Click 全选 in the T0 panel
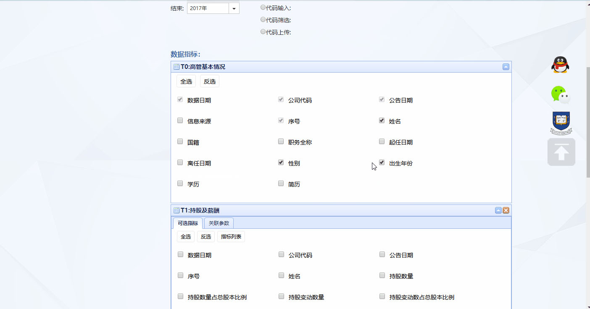Screen dimensions: 590x309 [x=186, y=81]
